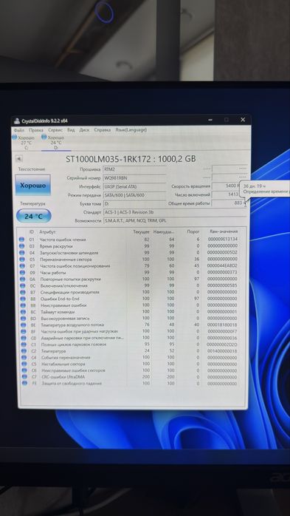Click status circle for BB Неисправимые ошибки
This screenshot has height=516, width=290.
[x=23, y=305]
